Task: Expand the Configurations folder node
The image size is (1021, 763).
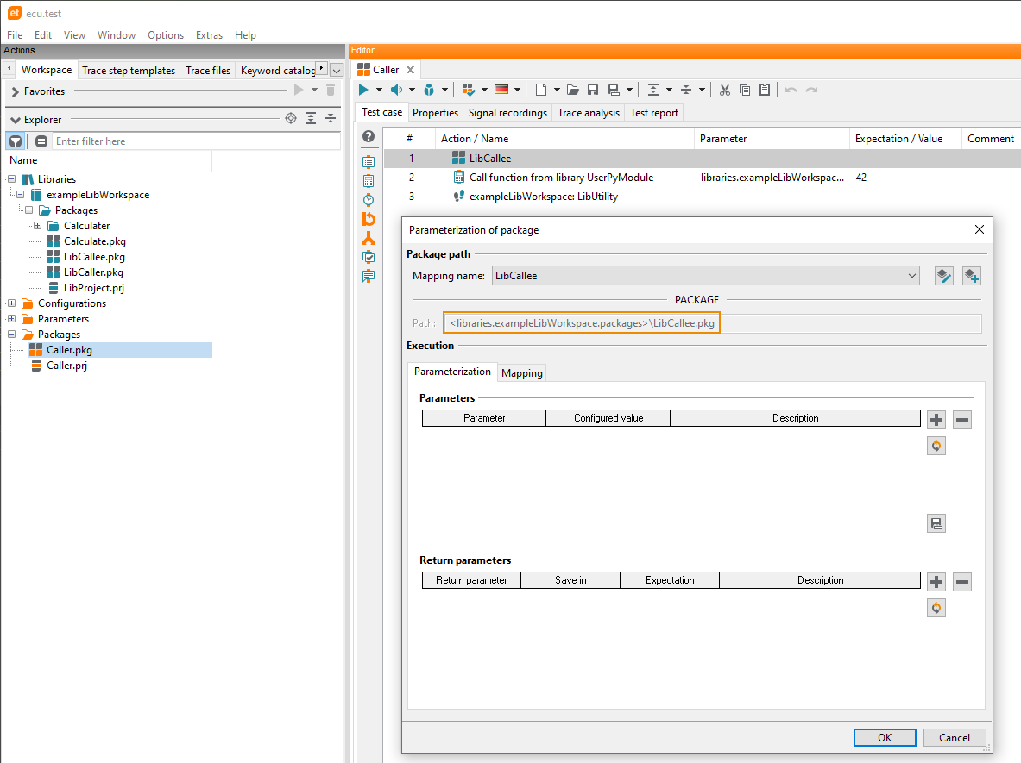Action: coord(12,303)
